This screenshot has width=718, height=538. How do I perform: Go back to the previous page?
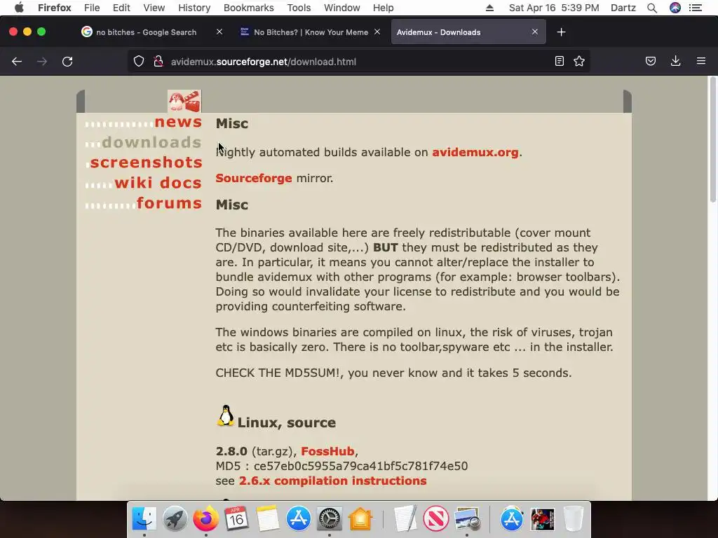(x=17, y=62)
